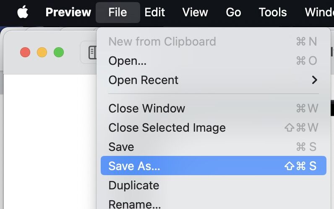Choose Save from the File menu
The image size is (334, 209).
coord(214,147)
